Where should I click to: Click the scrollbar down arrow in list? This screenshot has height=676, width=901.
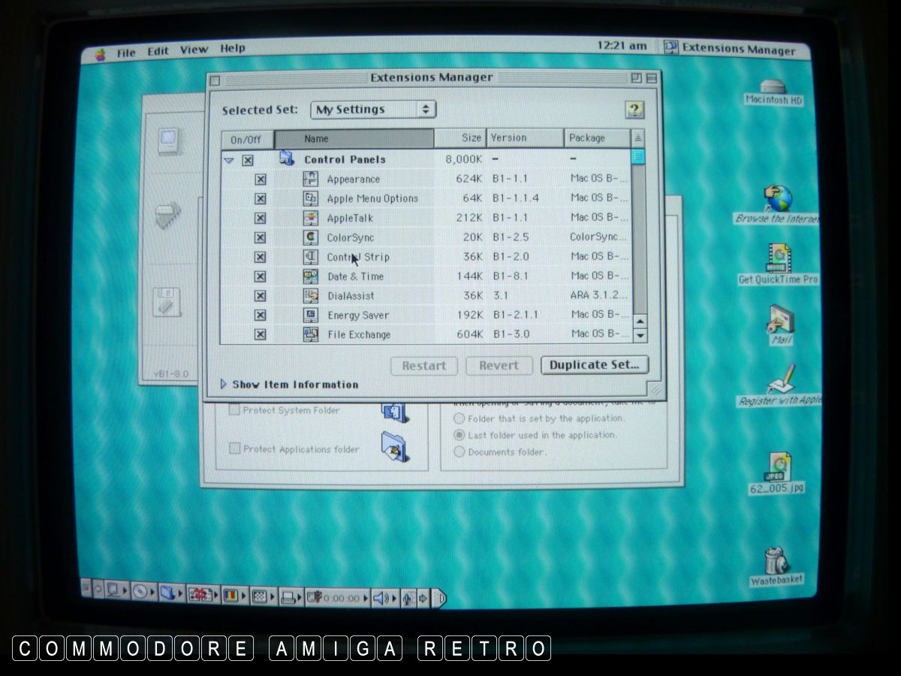640,335
